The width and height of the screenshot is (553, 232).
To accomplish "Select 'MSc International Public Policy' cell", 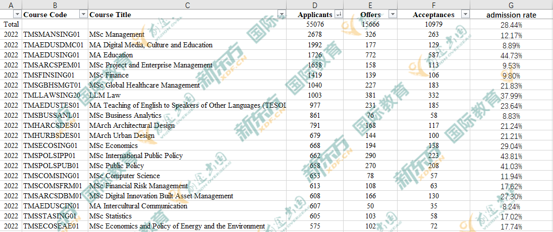I will pyautogui.click(x=187, y=156).
